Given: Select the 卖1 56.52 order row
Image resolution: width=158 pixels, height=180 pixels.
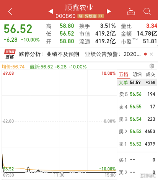Looking at the screenshot, I should coord(137,144).
